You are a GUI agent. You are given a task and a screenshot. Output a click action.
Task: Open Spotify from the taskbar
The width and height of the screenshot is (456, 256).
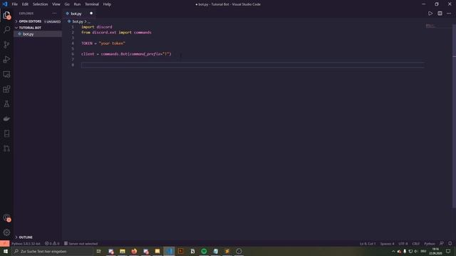click(204, 251)
